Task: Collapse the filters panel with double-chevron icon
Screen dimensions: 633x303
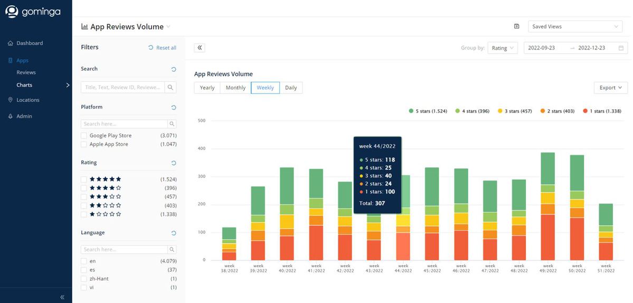Action: [x=200, y=48]
